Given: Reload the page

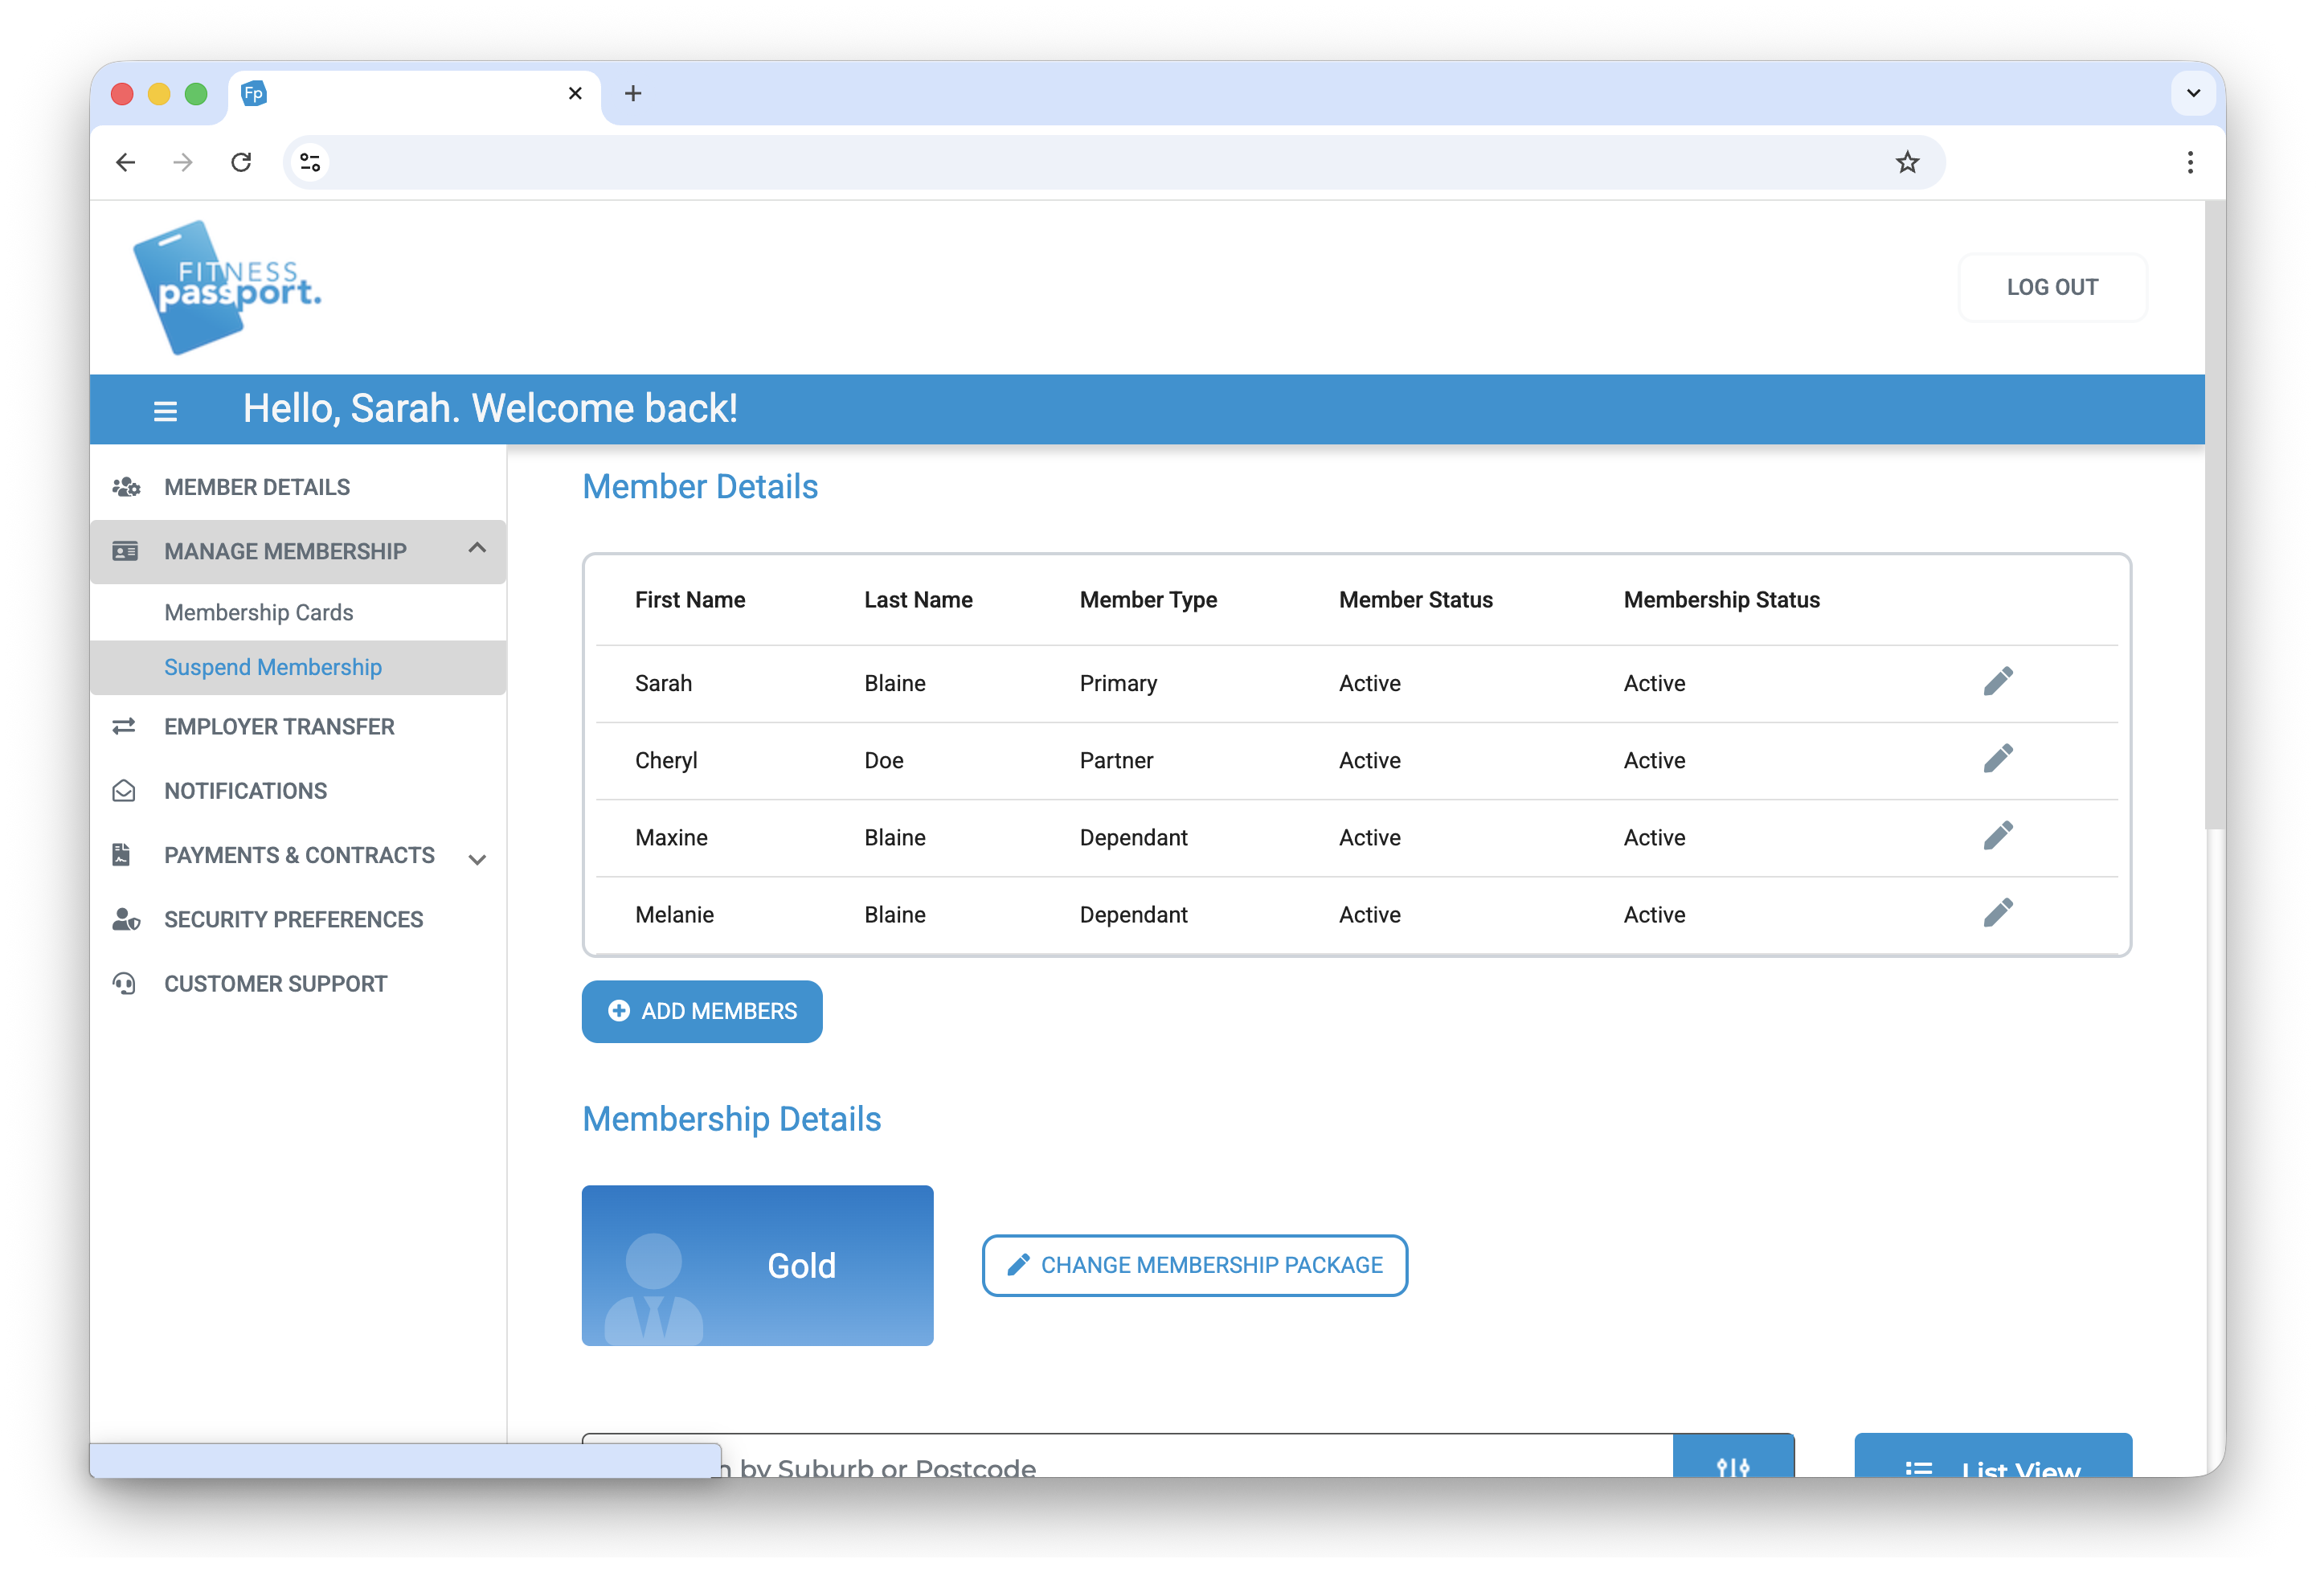Looking at the screenshot, I should pos(241,162).
